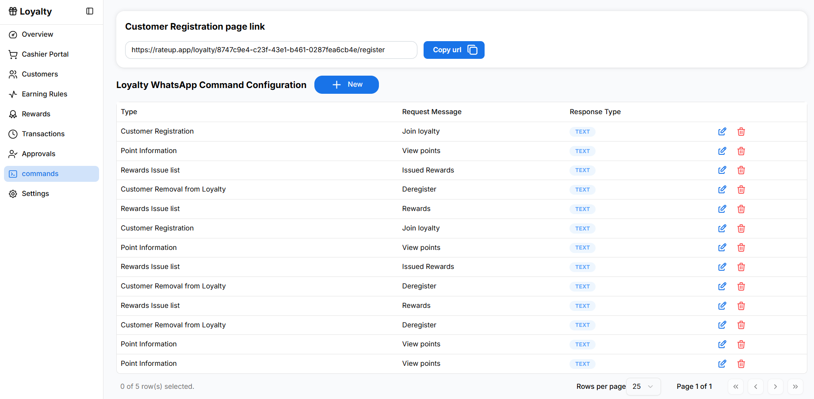Select Customers in the sidebar
The height and width of the screenshot is (399, 814).
tap(40, 74)
